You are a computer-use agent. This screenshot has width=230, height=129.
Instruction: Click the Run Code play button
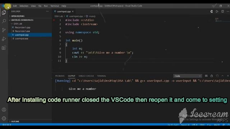(217, 11)
